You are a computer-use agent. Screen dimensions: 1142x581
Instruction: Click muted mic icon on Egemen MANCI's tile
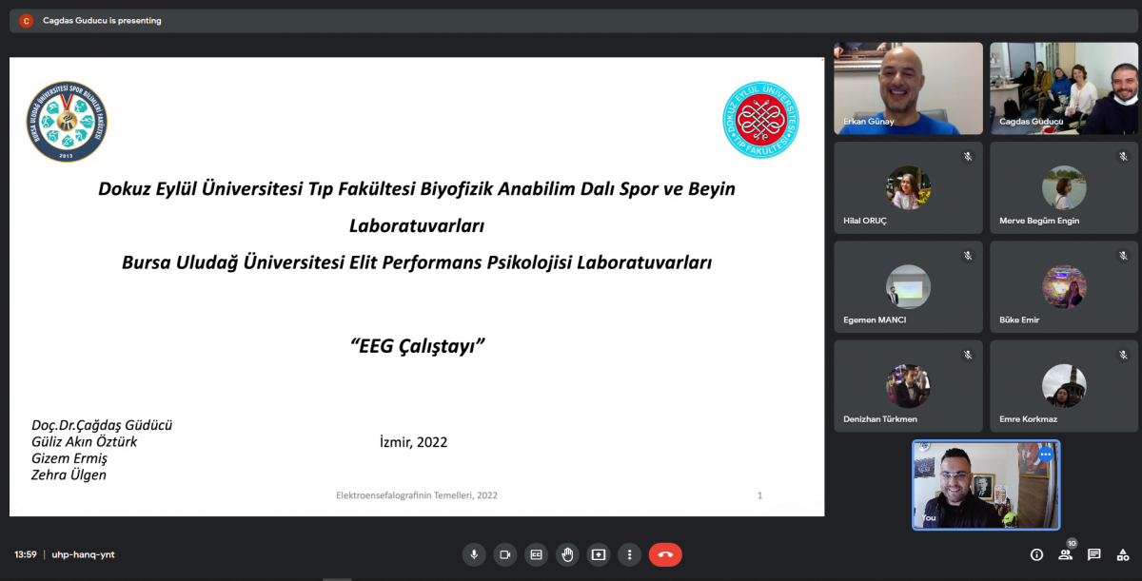pyautogui.click(x=968, y=256)
